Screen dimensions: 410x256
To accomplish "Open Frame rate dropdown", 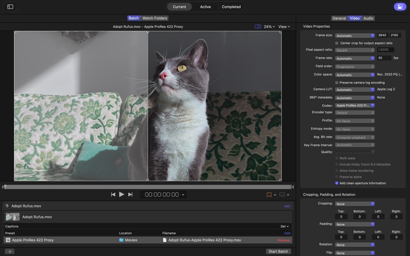I will (x=355, y=58).
